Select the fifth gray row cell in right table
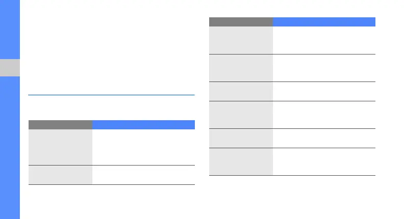 point(241,138)
